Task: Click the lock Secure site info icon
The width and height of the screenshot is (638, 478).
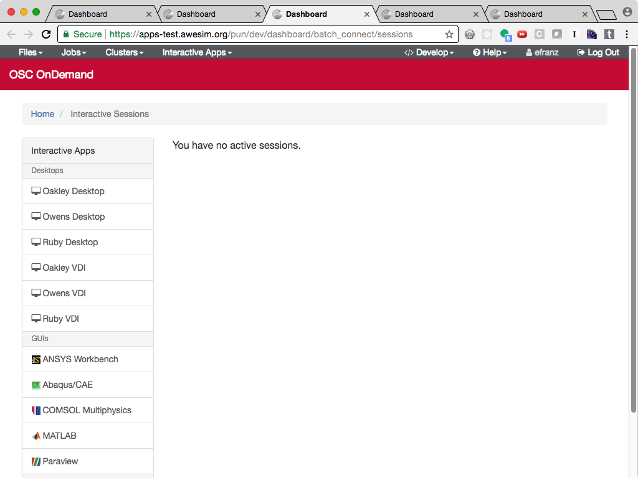Action: pyautogui.click(x=66, y=34)
